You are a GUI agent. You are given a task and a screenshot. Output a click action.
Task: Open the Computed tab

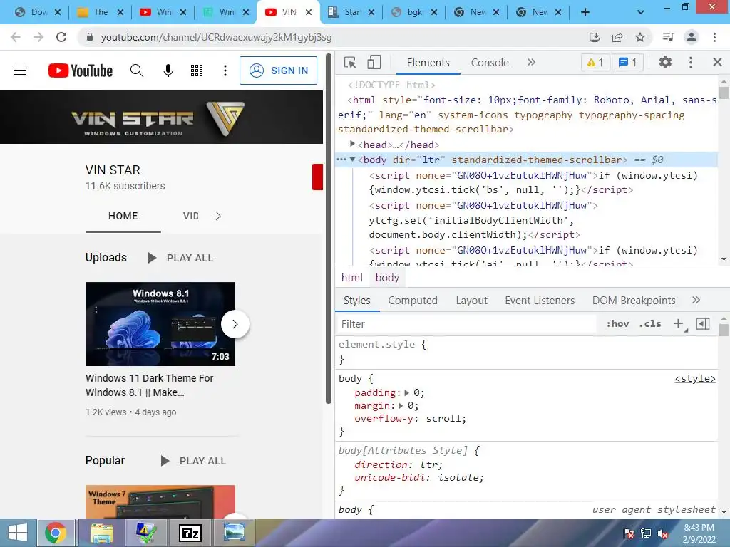tap(413, 301)
